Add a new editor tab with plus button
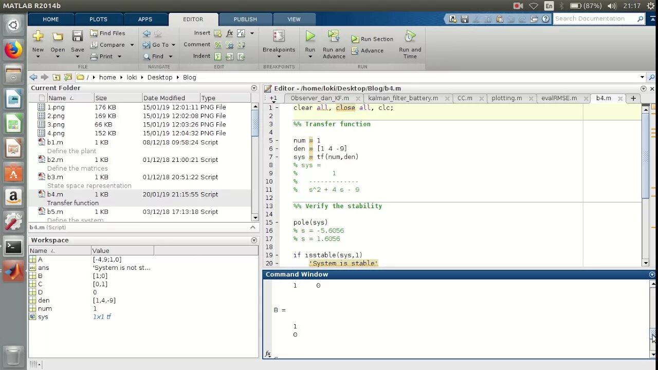The image size is (658, 370). tap(633, 98)
